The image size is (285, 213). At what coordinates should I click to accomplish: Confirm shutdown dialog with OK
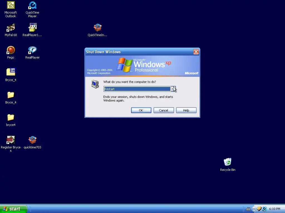(141, 110)
